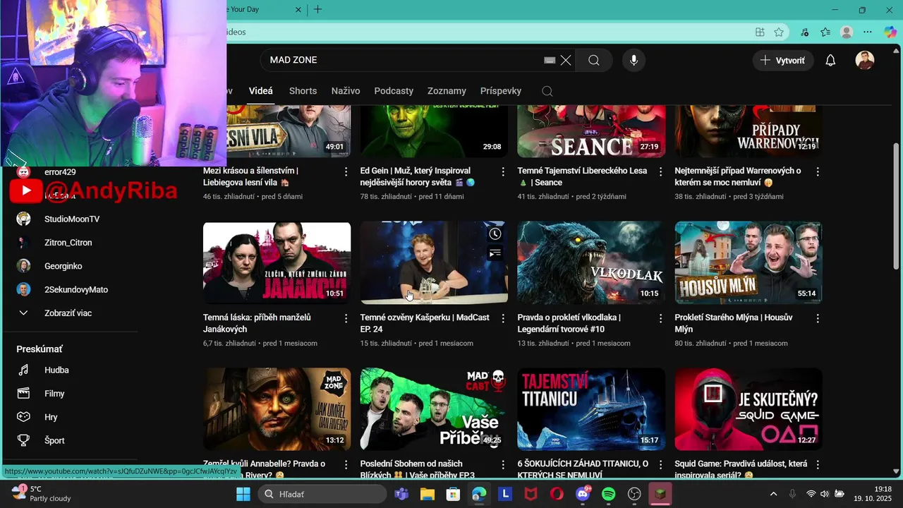
Task: Clear the MAD ZONE search text
Action: click(x=566, y=61)
